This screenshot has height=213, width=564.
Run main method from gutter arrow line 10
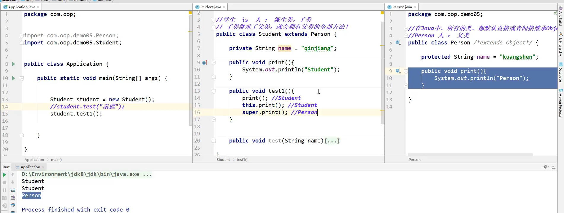pyautogui.click(x=13, y=78)
